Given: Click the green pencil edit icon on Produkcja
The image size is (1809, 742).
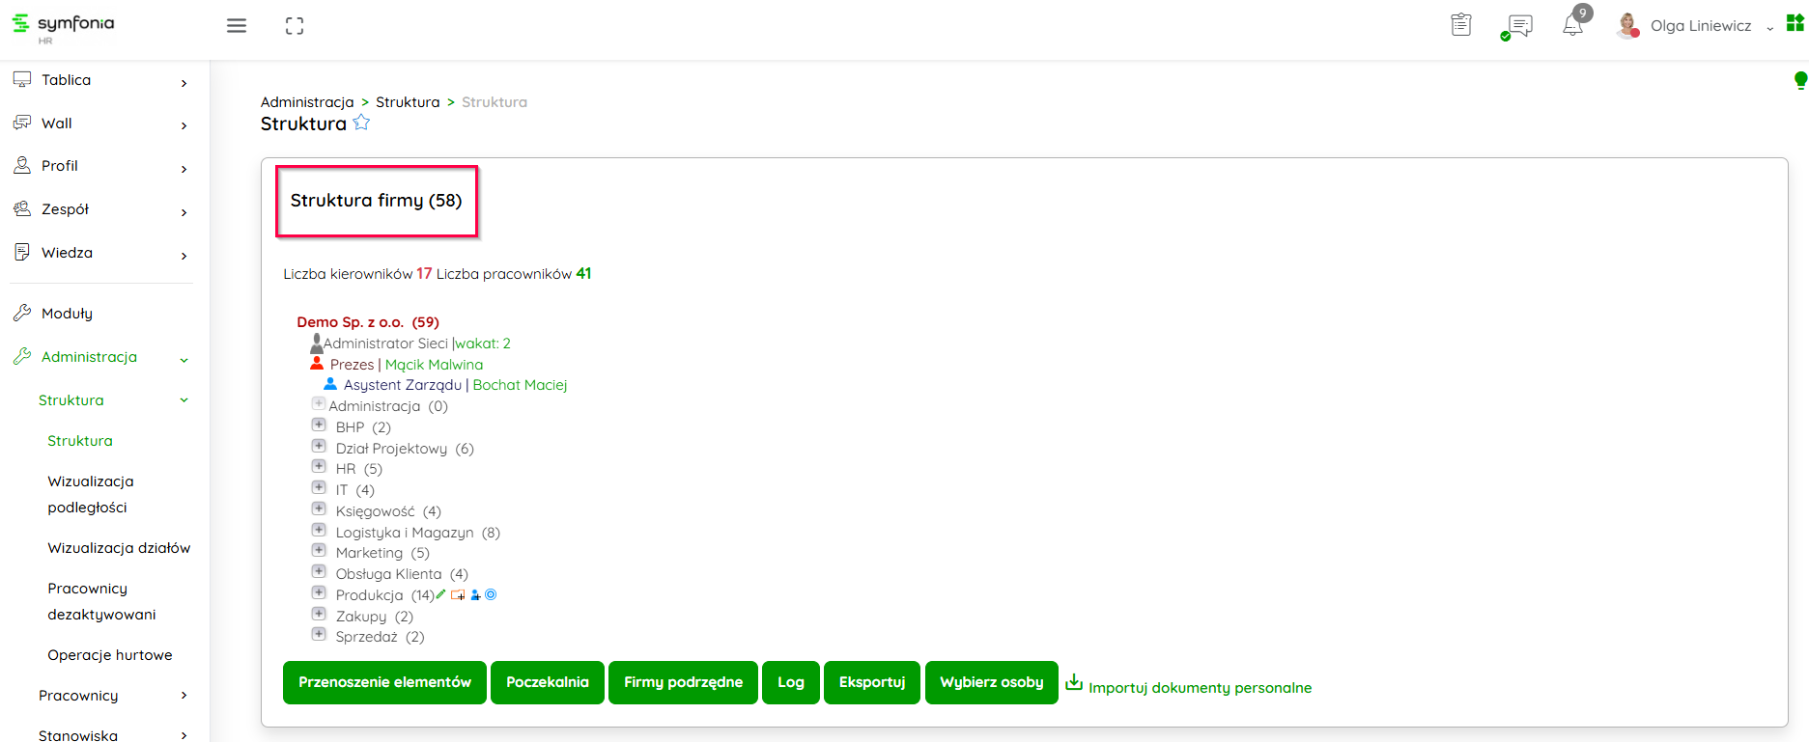Looking at the screenshot, I should [x=441, y=594].
